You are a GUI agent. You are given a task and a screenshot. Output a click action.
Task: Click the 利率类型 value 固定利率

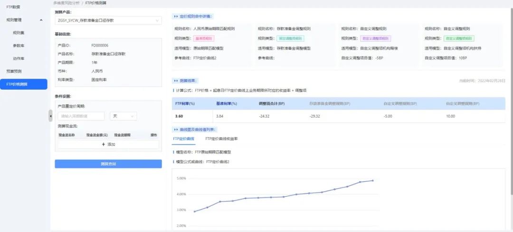99,79
